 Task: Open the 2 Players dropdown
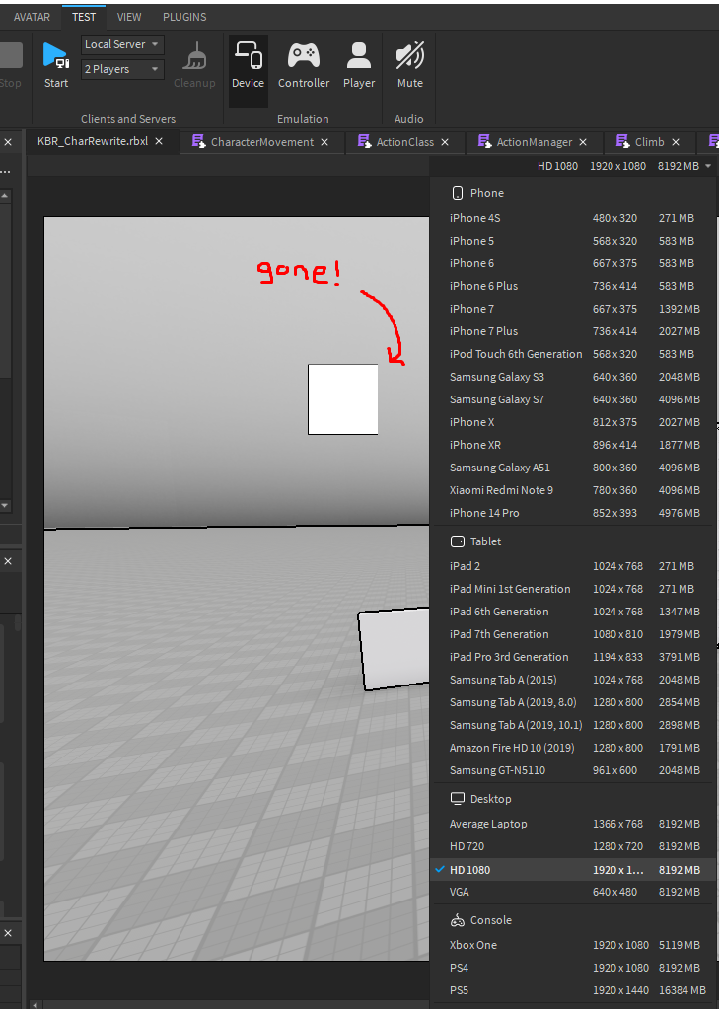click(122, 69)
